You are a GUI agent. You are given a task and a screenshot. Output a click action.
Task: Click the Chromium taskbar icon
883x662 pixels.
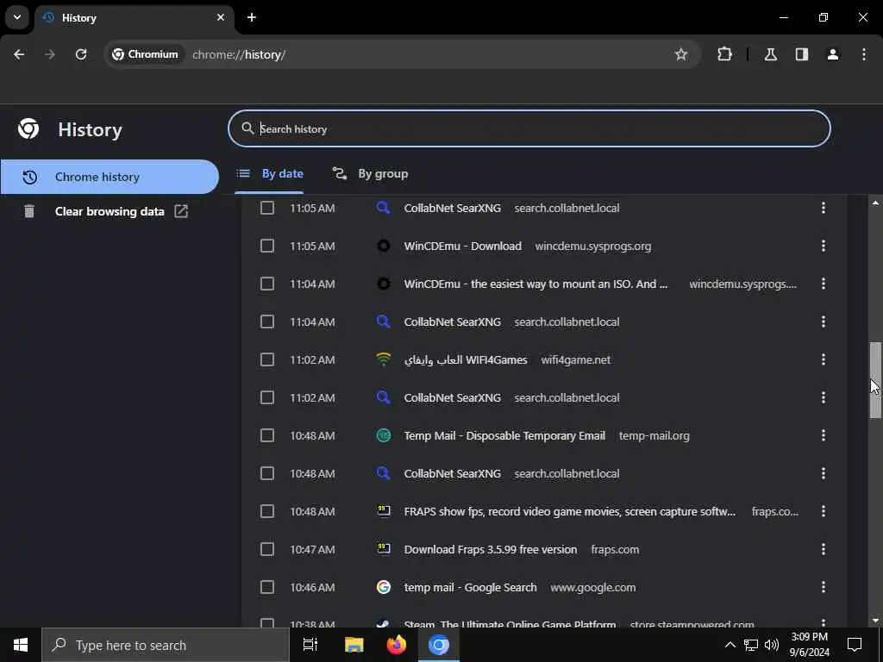[x=439, y=645]
